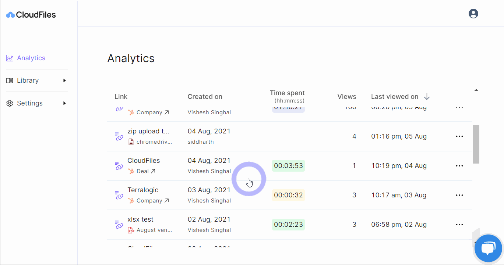Sort by Views column header
Viewport: 504px width, 265px height.
pyautogui.click(x=347, y=97)
